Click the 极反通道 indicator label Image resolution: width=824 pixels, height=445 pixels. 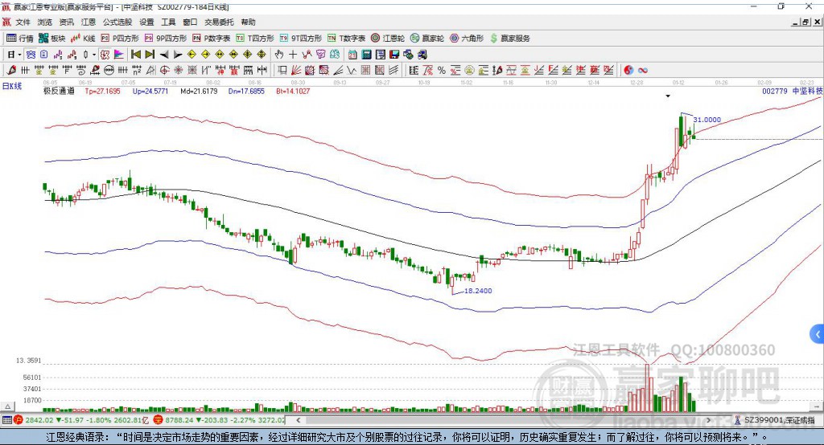pos(59,91)
